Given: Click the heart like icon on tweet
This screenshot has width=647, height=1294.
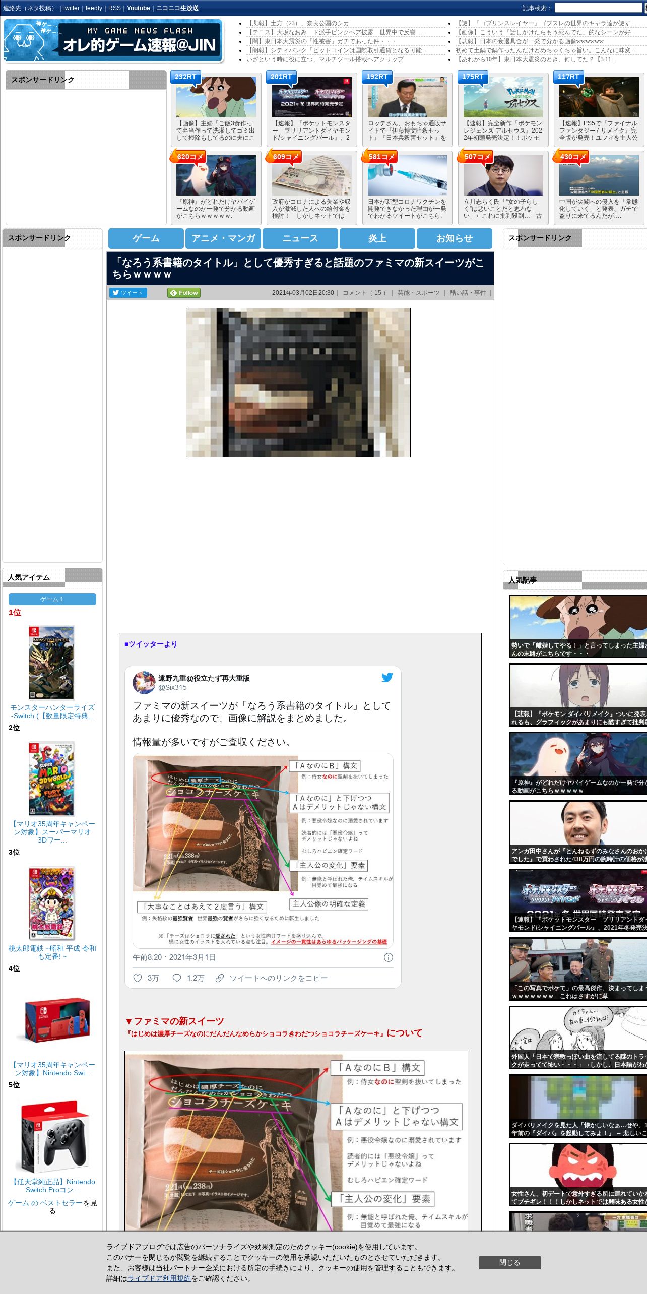Looking at the screenshot, I should tap(137, 978).
